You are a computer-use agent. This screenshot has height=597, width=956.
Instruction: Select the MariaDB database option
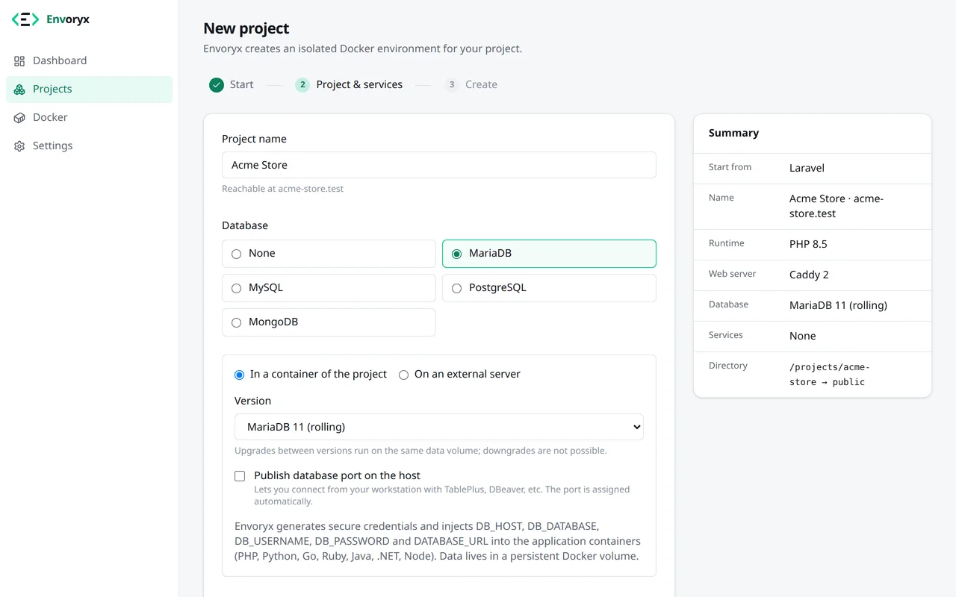pyautogui.click(x=549, y=254)
